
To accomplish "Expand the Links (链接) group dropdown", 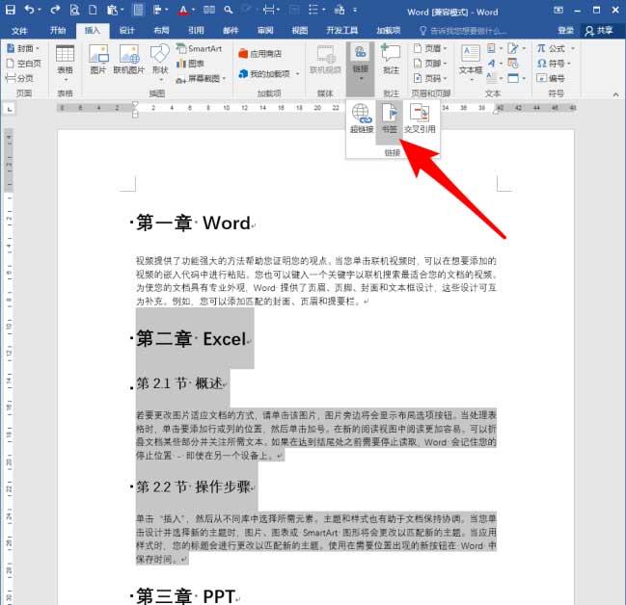I will tap(361, 60).
